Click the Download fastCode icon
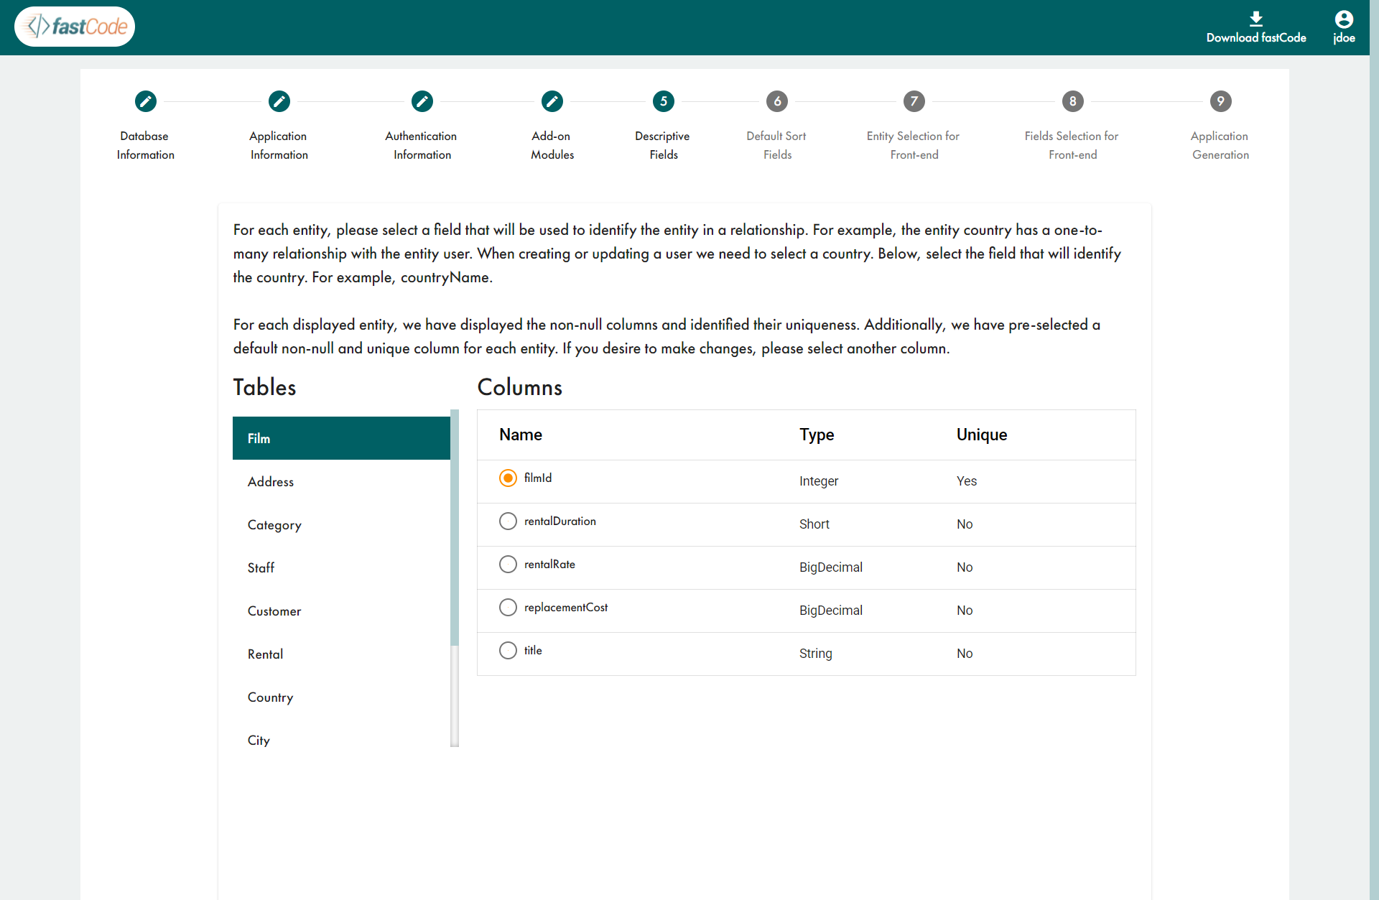This screenshot has width=1379, height=900. click(x=1256, y=19)
